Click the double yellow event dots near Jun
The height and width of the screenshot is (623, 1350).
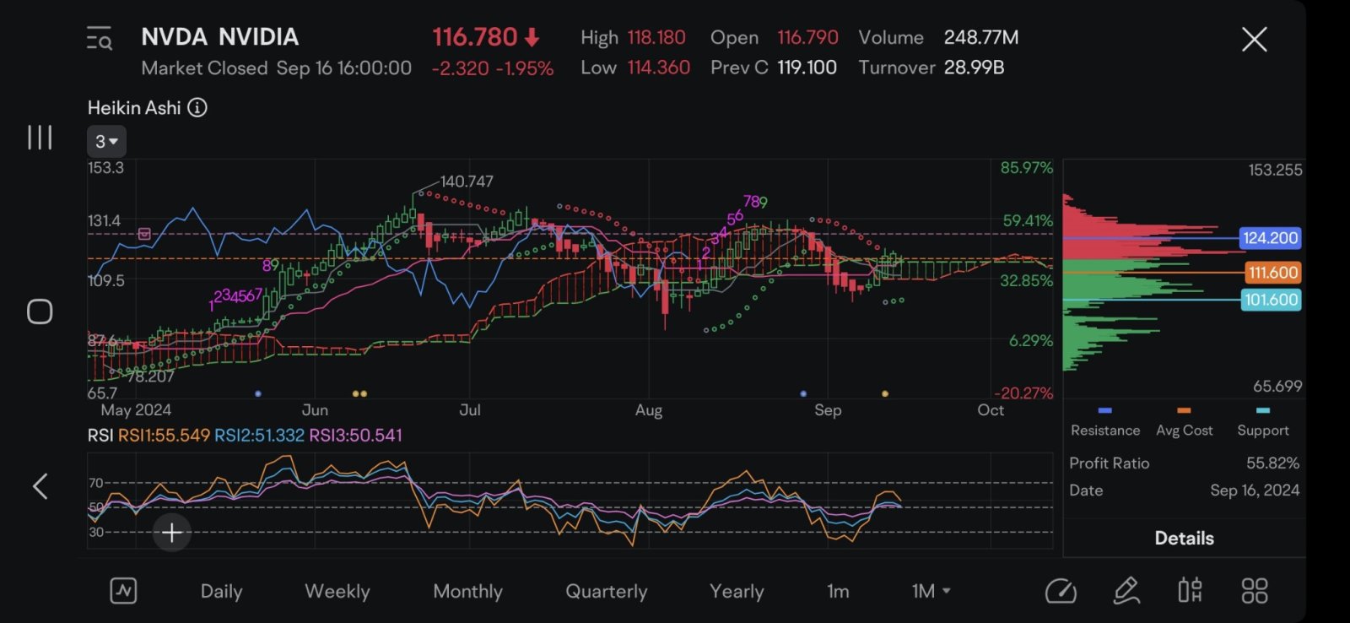359,394
